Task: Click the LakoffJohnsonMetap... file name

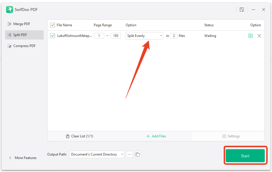Action: [x=75, y=36]
